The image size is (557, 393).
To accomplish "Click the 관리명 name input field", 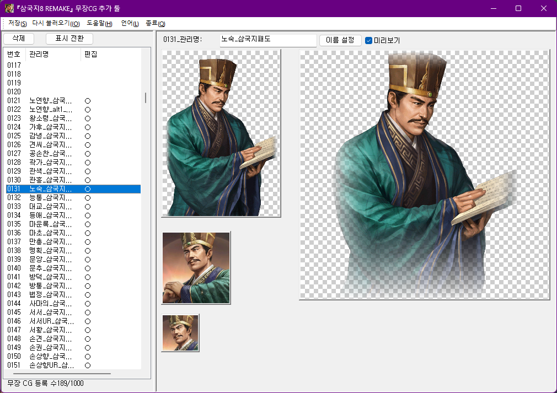I will [x=268, y=40].
